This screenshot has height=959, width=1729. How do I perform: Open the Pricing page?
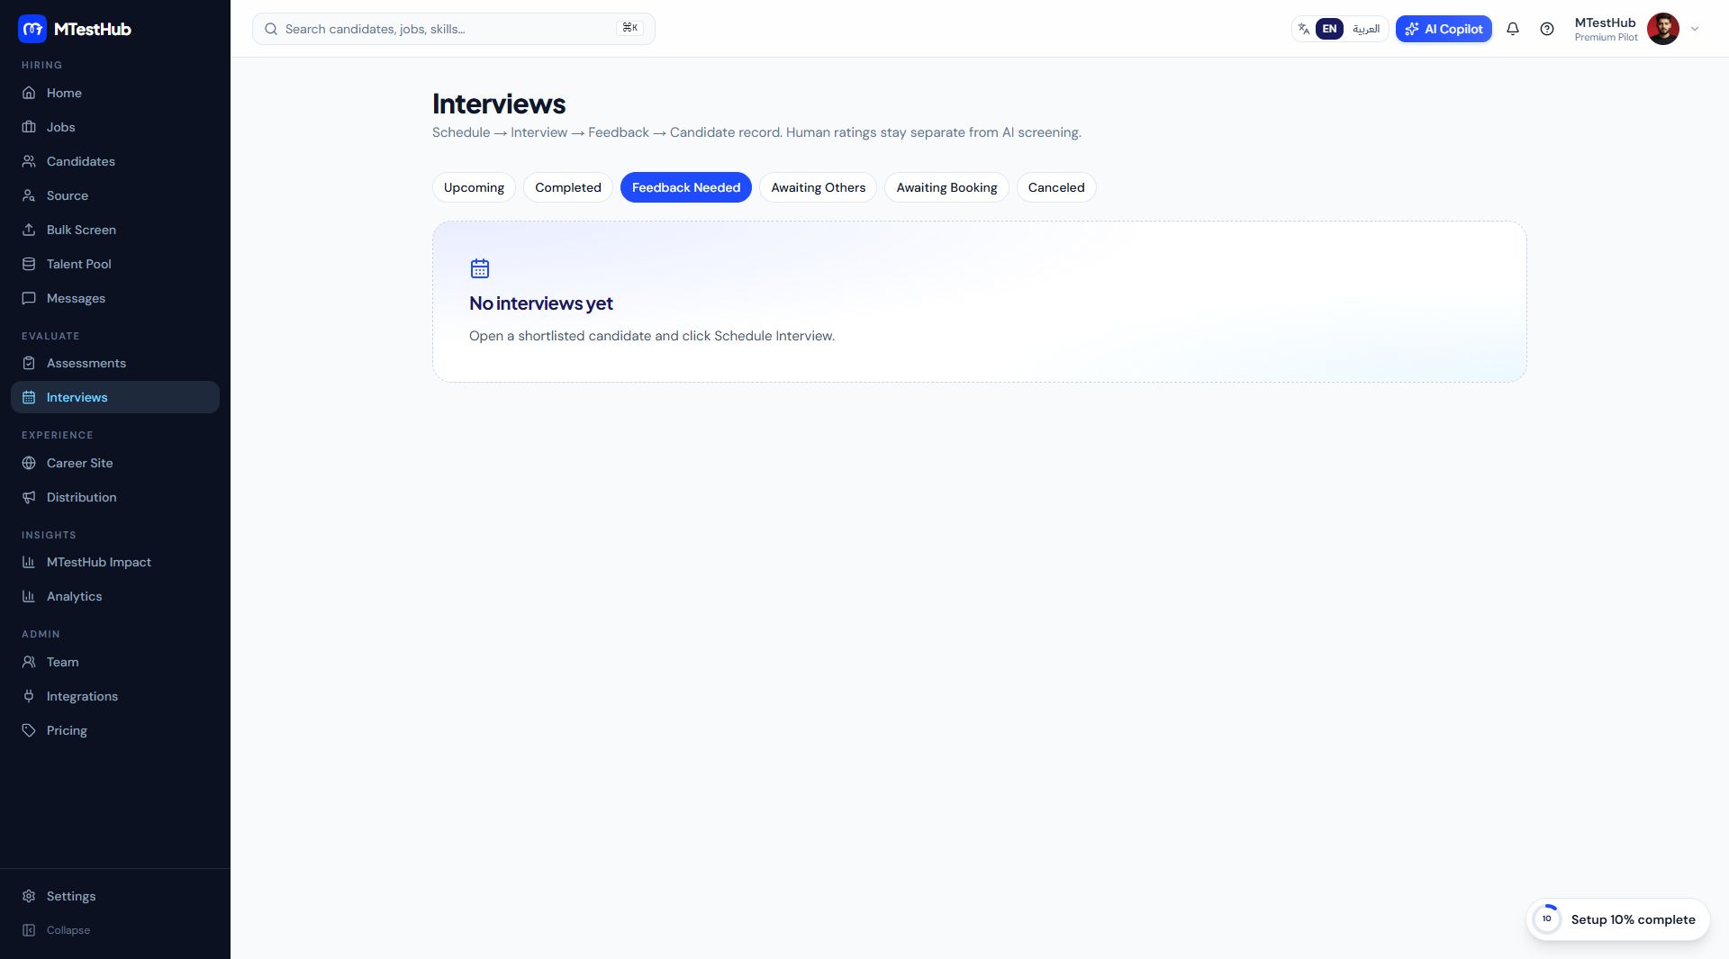click(x=115, y=730)
